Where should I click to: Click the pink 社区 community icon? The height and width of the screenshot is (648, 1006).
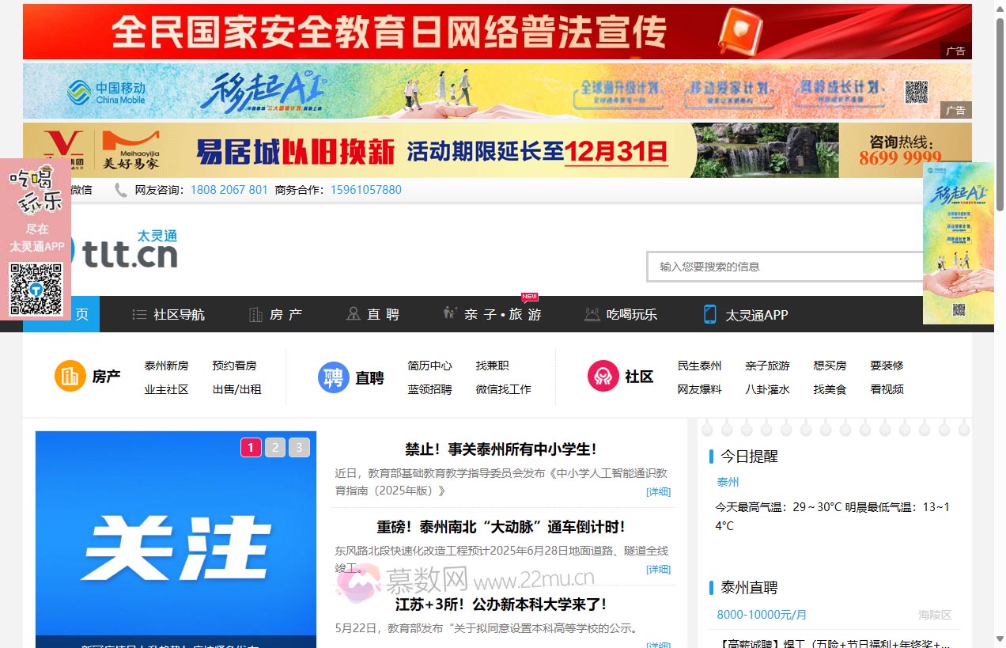pos(603,377)
